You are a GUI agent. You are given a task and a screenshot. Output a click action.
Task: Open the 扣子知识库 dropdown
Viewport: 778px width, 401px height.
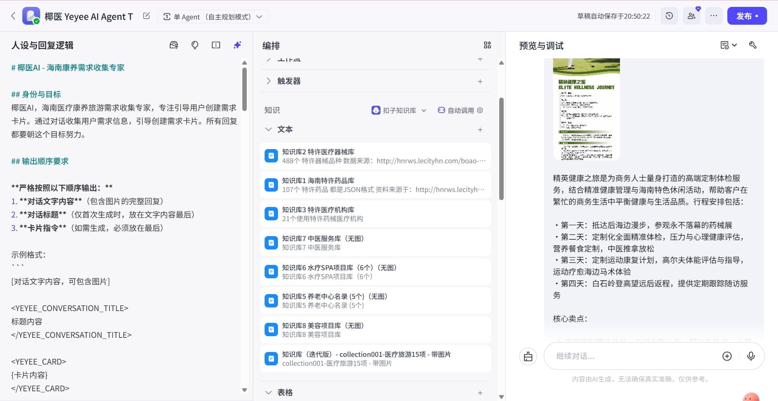point(399,110)
